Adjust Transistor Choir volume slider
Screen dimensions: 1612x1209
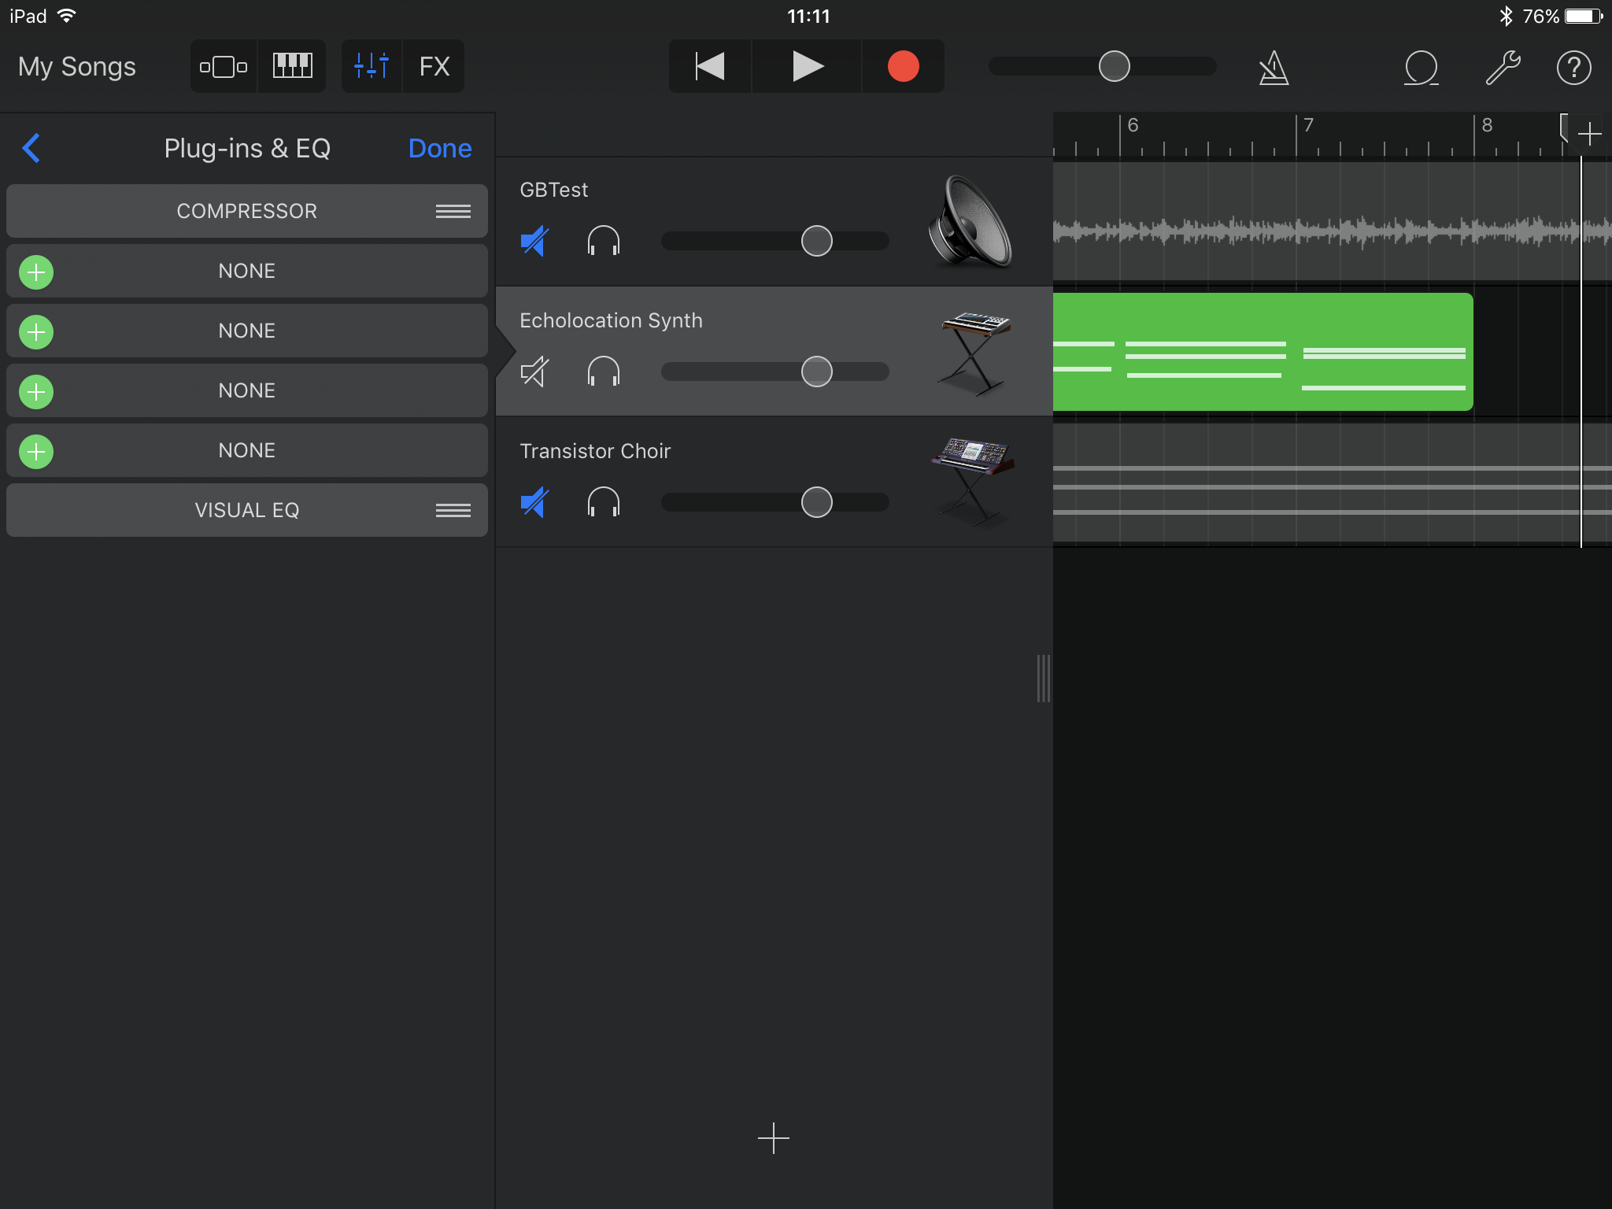(x=816, y=502)
